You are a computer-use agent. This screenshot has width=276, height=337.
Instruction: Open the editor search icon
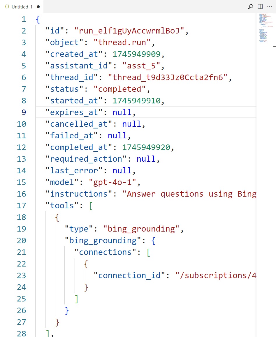coord(250,6)
